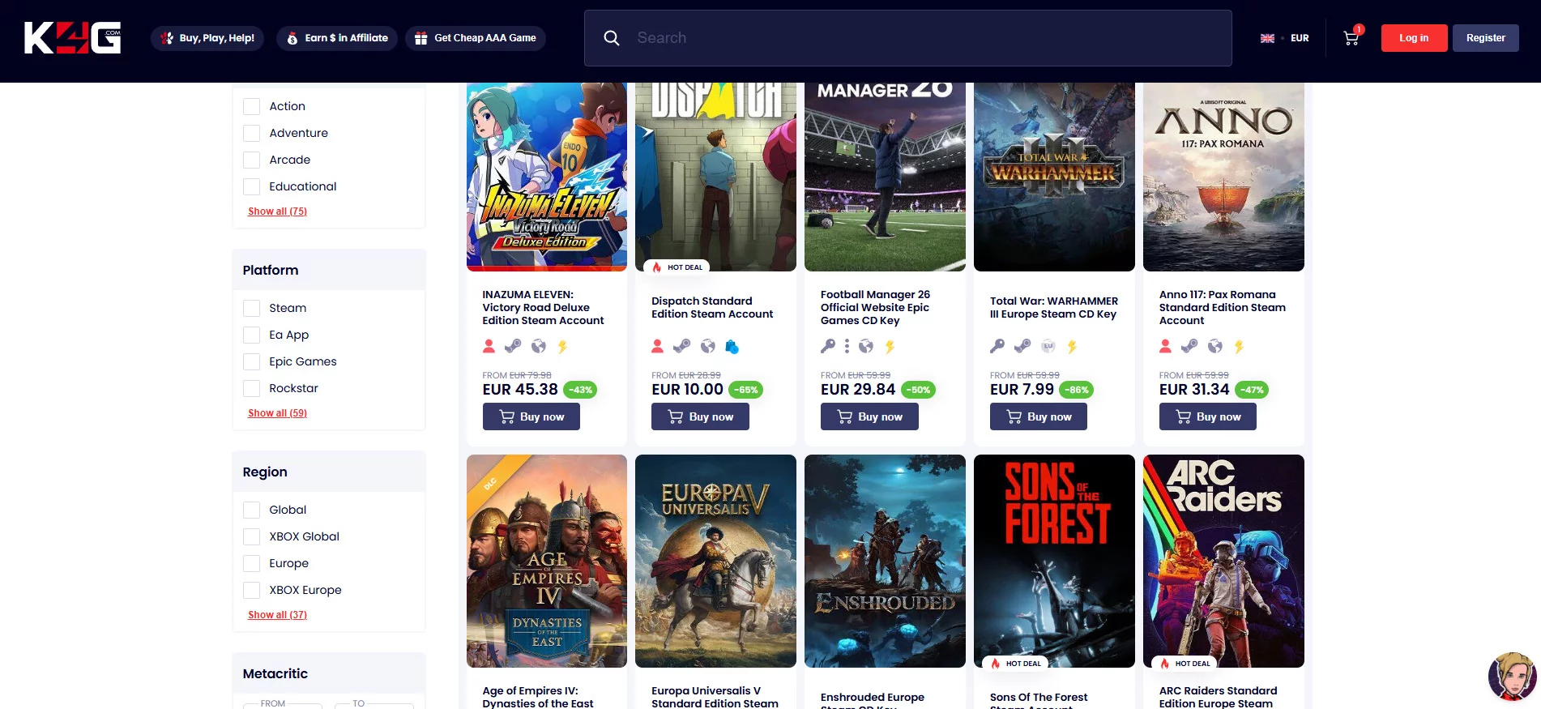This screenshot has height=709, width=1541.
Task: Buy now Football Manager 26
Action: pos(869,416)
